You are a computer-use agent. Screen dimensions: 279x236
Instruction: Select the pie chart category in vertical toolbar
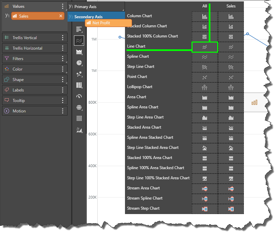[x=79, y=63]
